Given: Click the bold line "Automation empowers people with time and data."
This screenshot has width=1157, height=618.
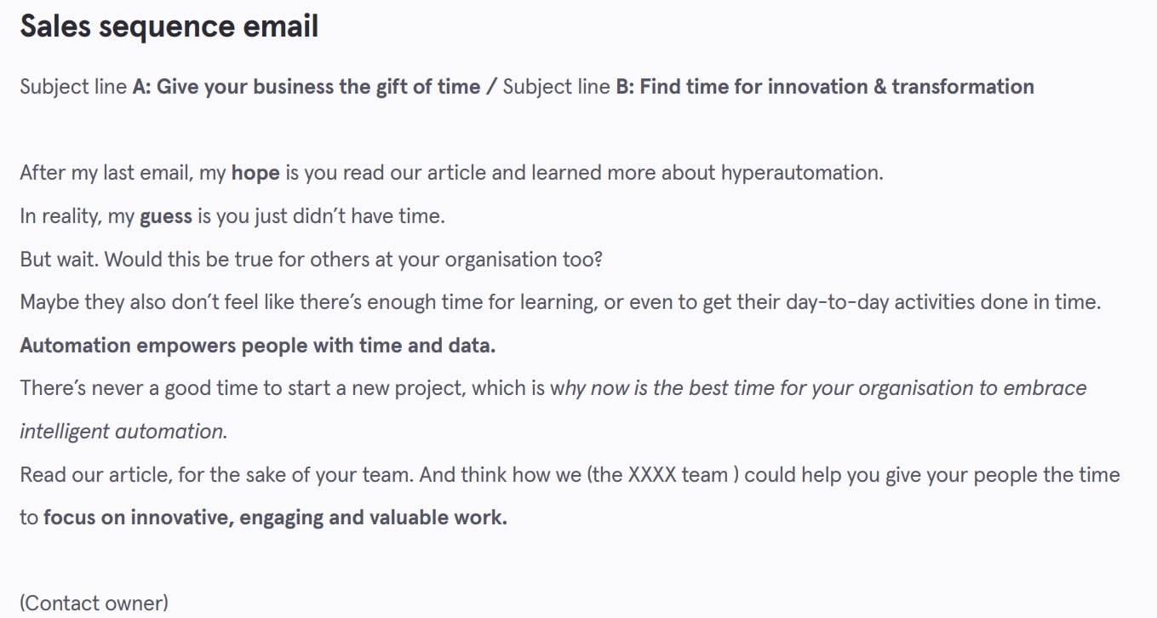Looking at the screenshot, I should click(257, 346).
